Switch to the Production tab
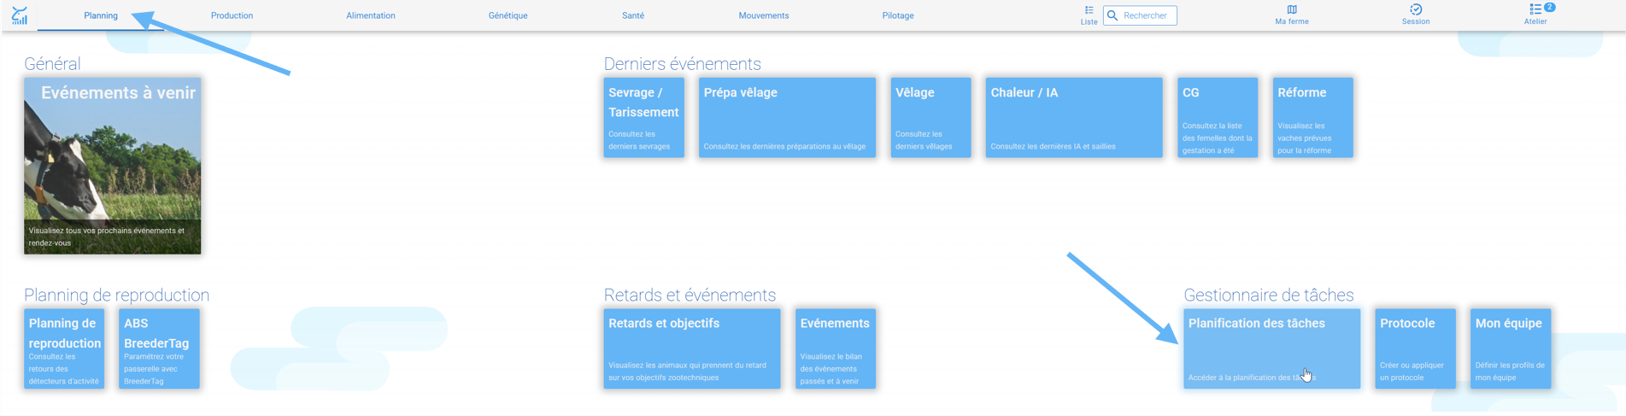 (x=232, y=15)
